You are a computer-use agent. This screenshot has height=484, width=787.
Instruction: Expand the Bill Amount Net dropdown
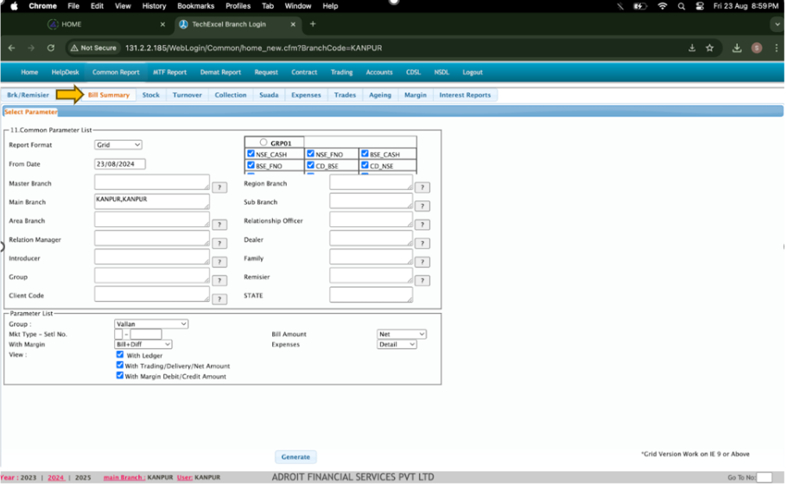(402, 334)
